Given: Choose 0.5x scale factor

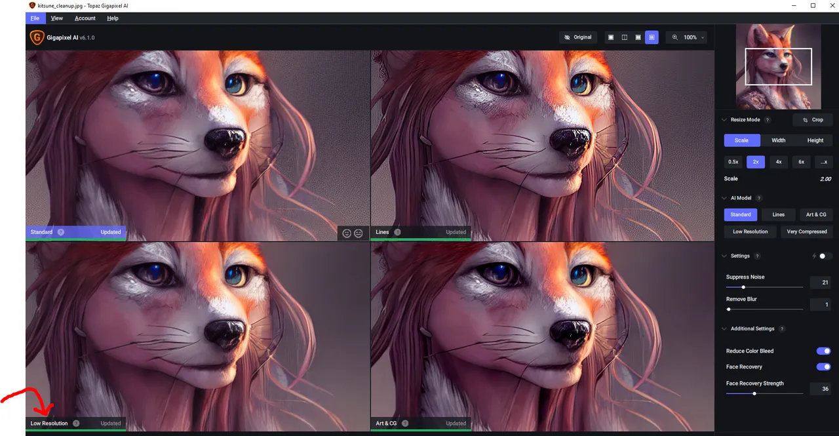Looking at the screenshot, I should 733,162.
